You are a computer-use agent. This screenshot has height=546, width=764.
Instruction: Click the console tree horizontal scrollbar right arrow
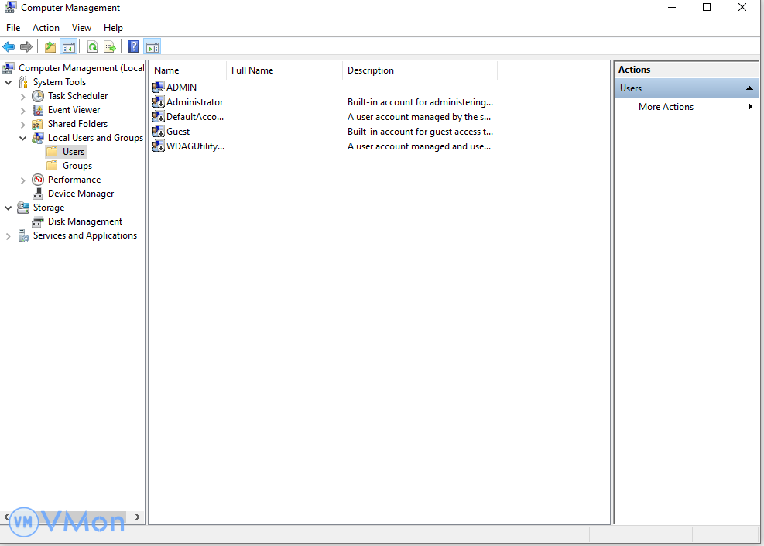click(138, 517)
